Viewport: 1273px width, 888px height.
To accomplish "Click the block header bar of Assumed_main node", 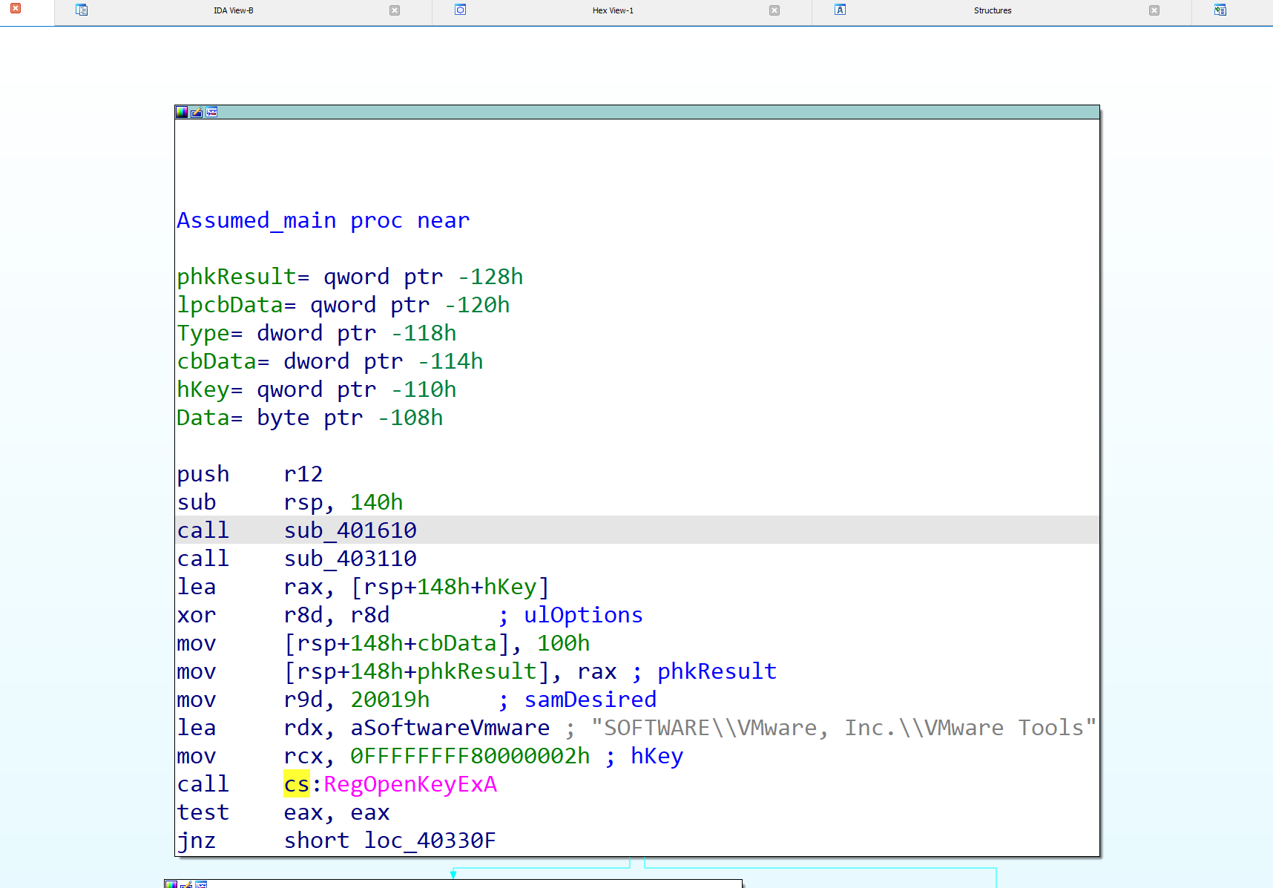I will (x=637, y=112).
